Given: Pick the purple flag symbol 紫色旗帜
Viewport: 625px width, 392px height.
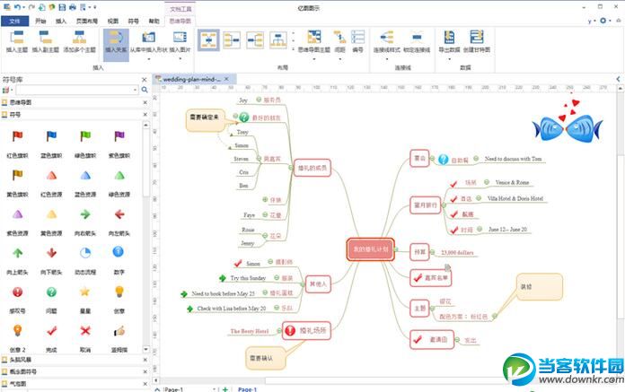Looking at the screenshot, I should (x=119, y=136).
